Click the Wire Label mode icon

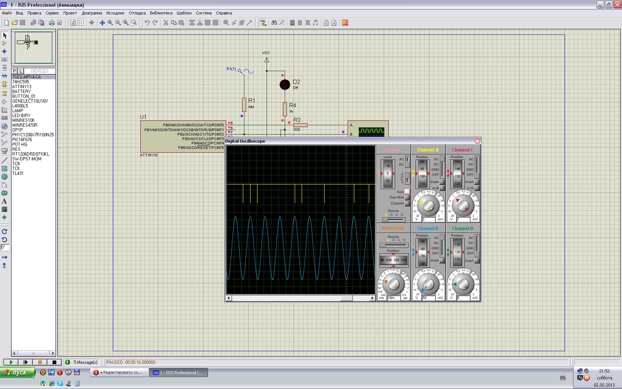point(4,59)
